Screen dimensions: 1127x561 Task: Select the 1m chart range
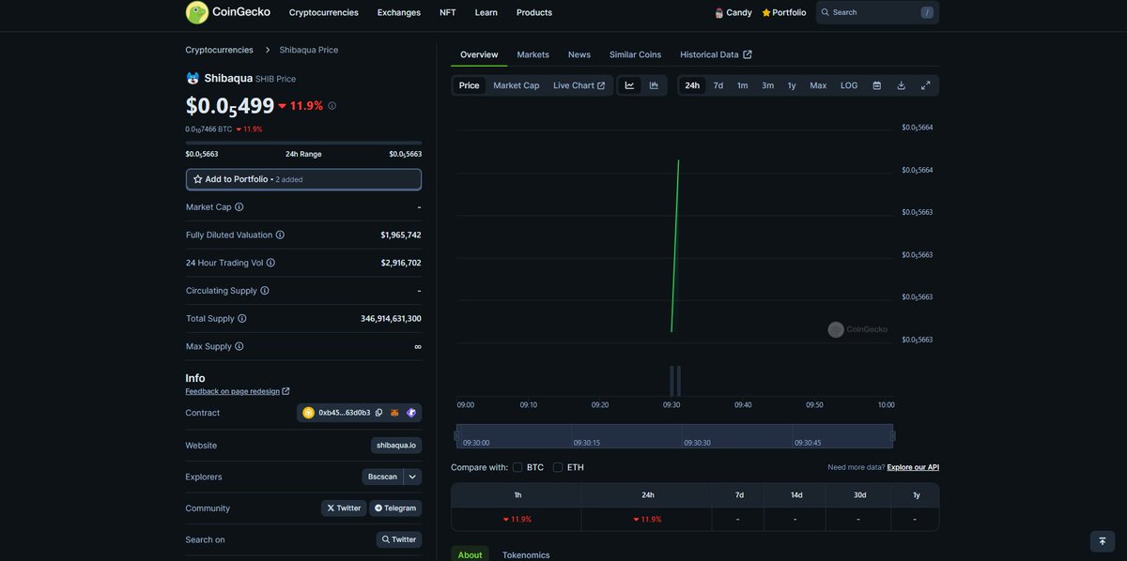coord(743,85)
